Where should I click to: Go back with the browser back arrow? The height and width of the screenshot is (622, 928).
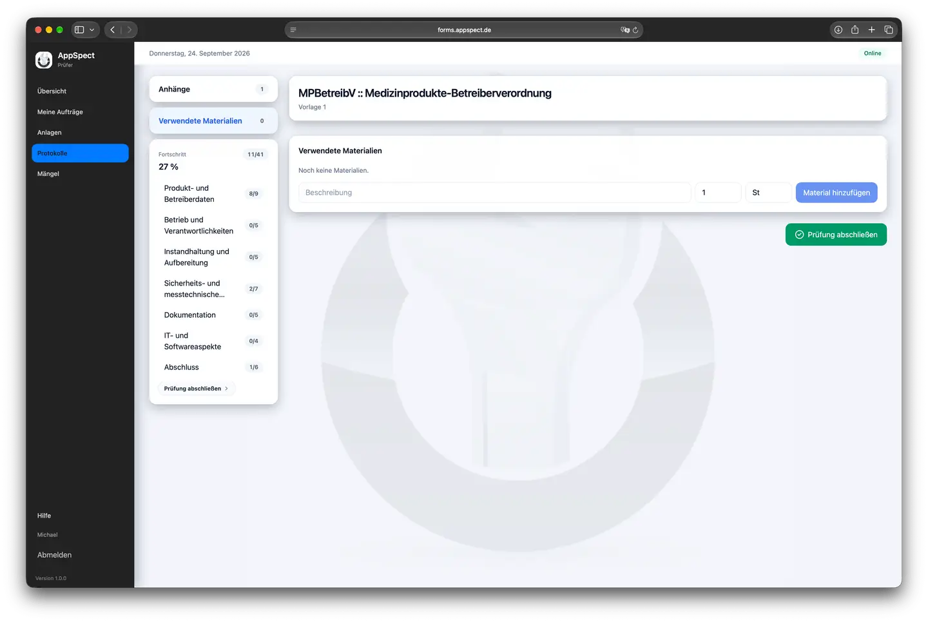coord(113,30)
